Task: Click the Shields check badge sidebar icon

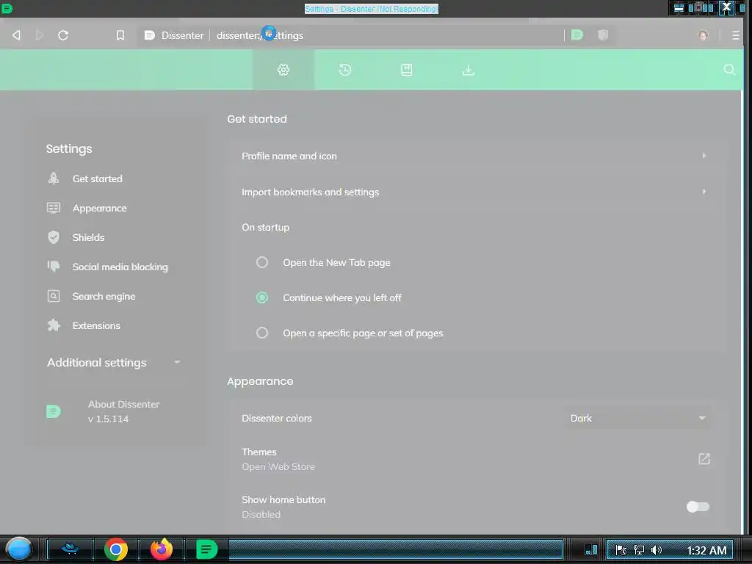Action: click(x=53, y=237)
